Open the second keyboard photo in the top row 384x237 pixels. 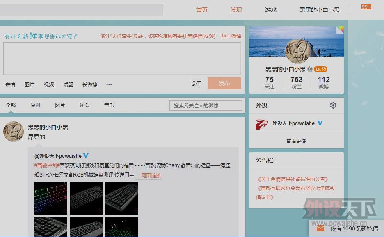(x=86, y=198)
